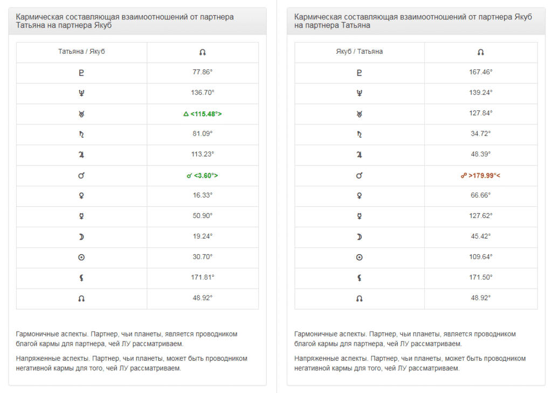Click the Saturn glyph in Татьяна / Якуб table
This screenshot has height=393, width=552.
point(81,134)
